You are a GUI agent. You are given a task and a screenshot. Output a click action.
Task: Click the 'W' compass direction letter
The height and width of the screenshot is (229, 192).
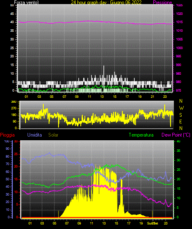(181, 108)
